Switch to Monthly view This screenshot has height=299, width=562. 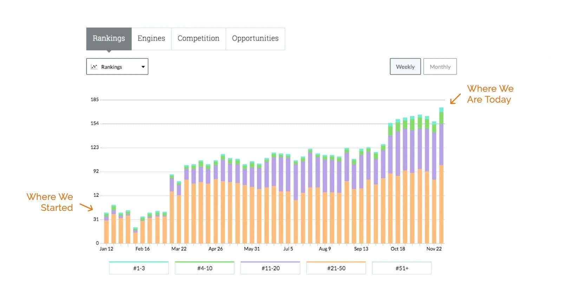pos(440,67)
